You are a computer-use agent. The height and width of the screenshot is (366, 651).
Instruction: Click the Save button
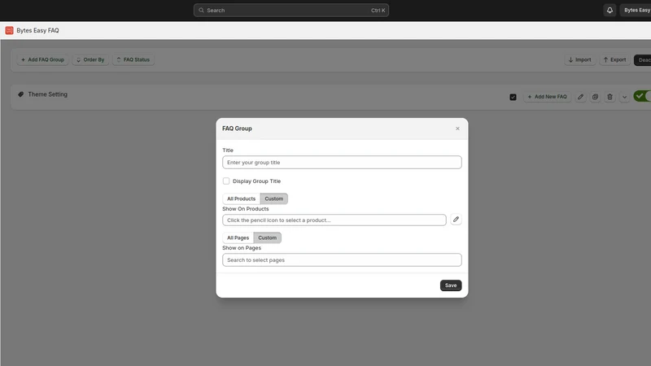pyautogui.click(x=451, y=285)
